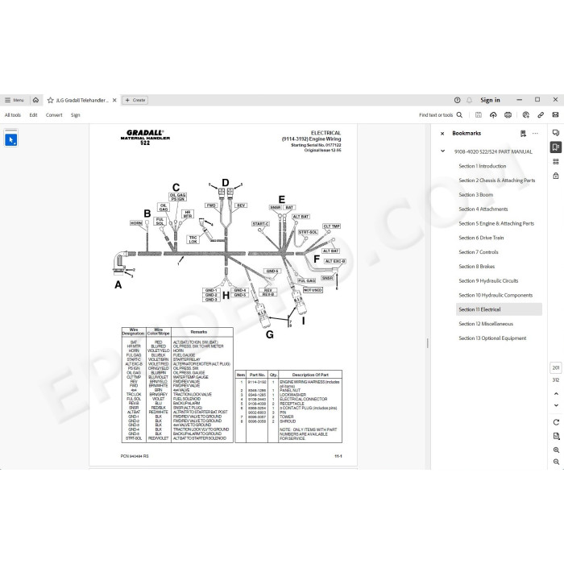
Task: Open bookmark Section 3 Boom
Action: point(476,195)
